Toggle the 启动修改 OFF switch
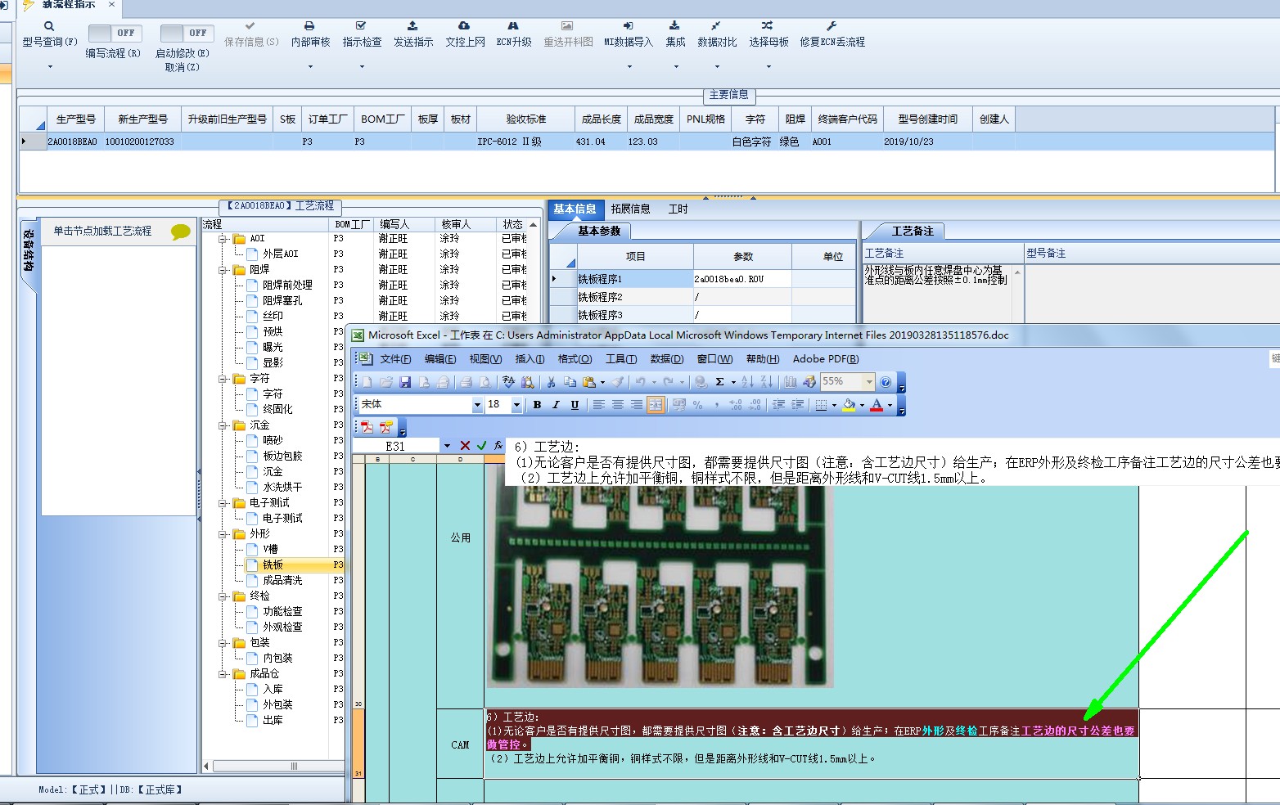 [187, 34]
